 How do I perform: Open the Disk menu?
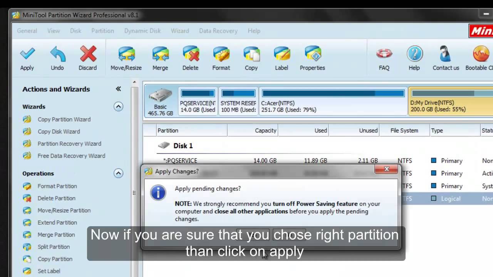pos(75,31)
